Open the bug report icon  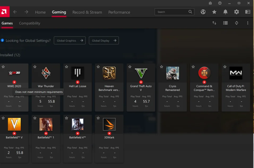(210, 3)
